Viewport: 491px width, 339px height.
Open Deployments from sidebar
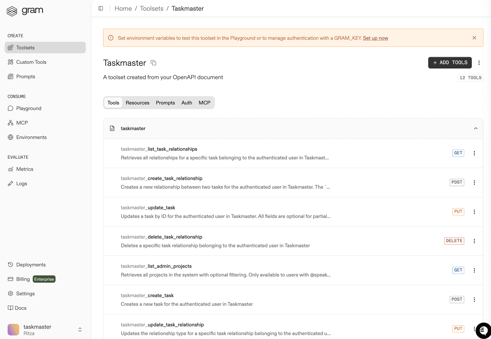coord(31,264)
